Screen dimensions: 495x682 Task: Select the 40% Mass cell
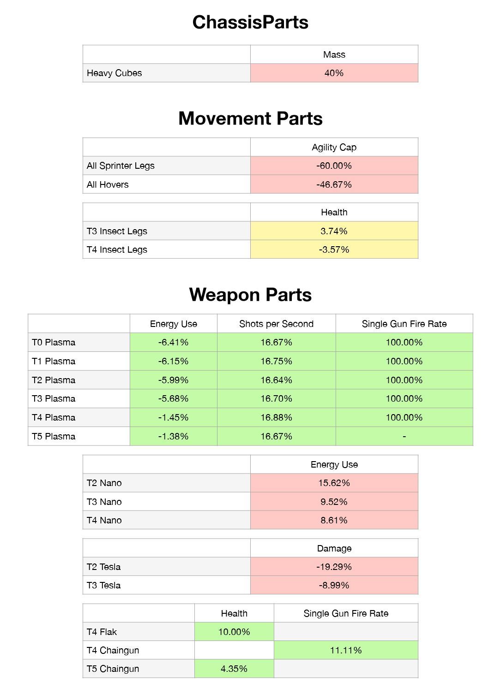(334, 73)
